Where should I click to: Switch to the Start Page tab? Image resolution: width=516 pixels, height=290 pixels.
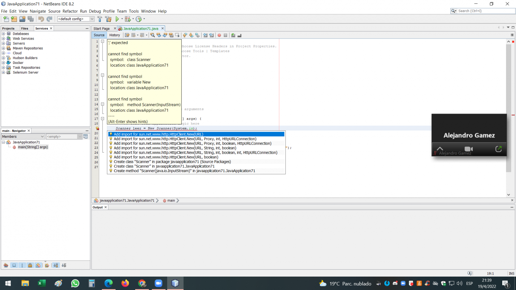click(x=102, y=29)
